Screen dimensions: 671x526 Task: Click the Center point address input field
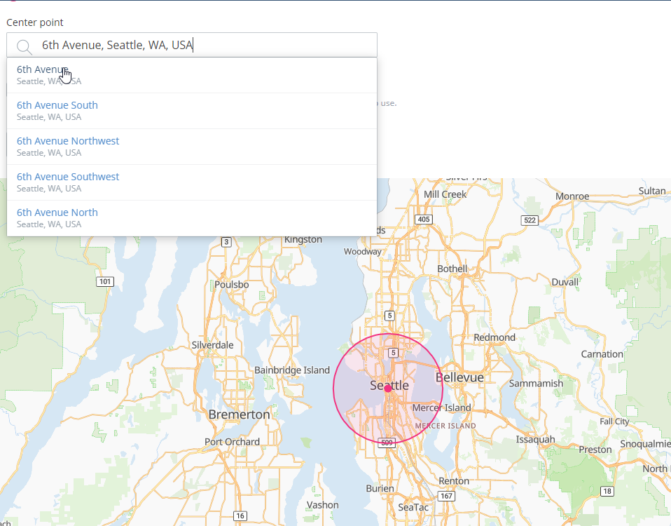(192, 45)
